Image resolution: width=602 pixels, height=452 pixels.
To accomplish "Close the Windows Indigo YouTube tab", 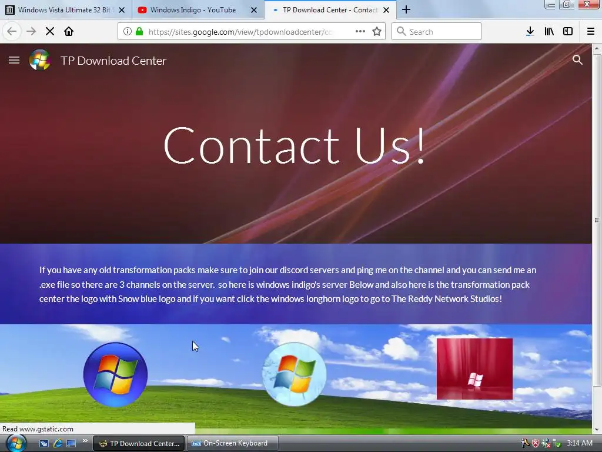I will click(x=254, y=10).
